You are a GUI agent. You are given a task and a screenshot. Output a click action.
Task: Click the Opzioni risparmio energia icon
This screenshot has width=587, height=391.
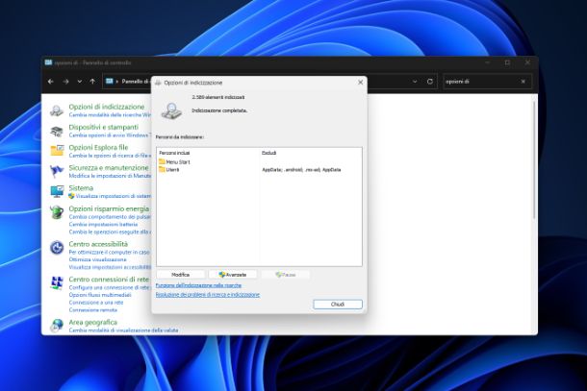pyautogui.click(x=57, y=212)
